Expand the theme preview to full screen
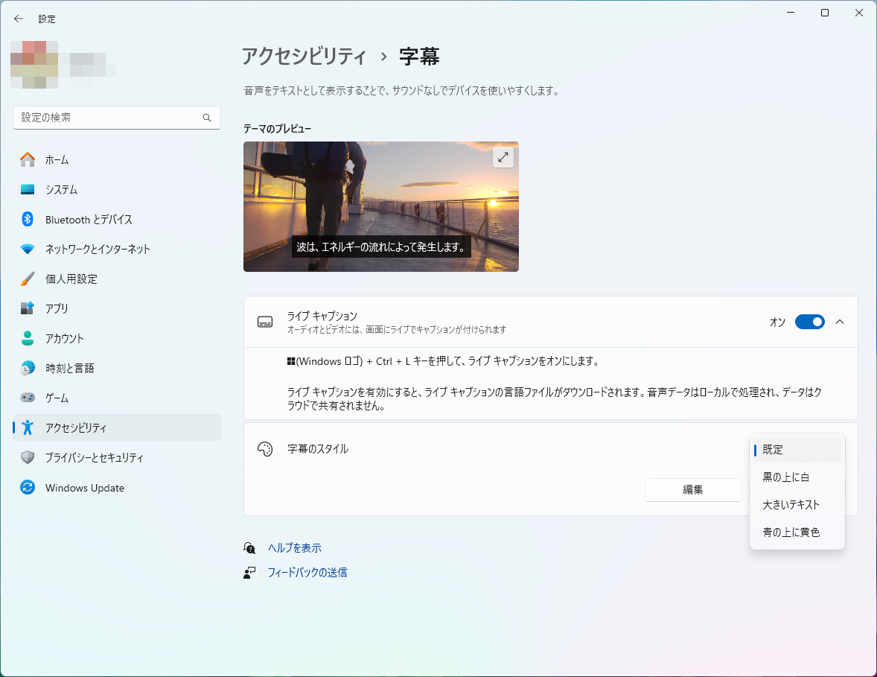Image resolution: width=877 pixels, height=677 pixels. [503, 157]
